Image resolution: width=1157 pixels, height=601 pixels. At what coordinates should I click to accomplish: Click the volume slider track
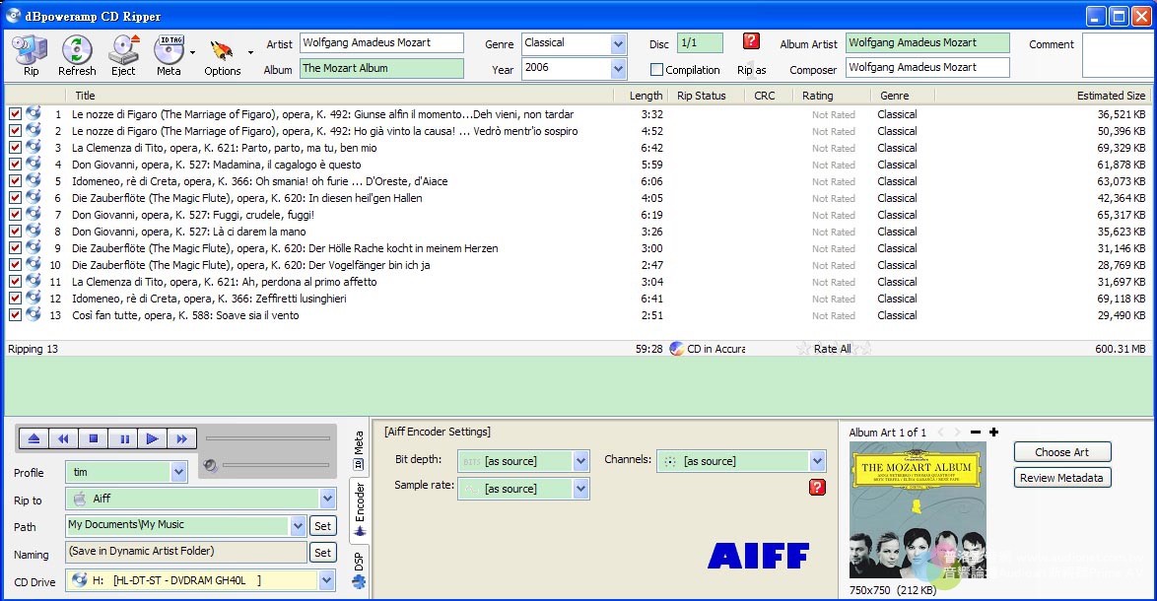276,465
